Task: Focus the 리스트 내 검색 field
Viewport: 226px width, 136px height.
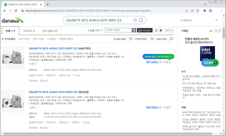Action: point(118,30)
